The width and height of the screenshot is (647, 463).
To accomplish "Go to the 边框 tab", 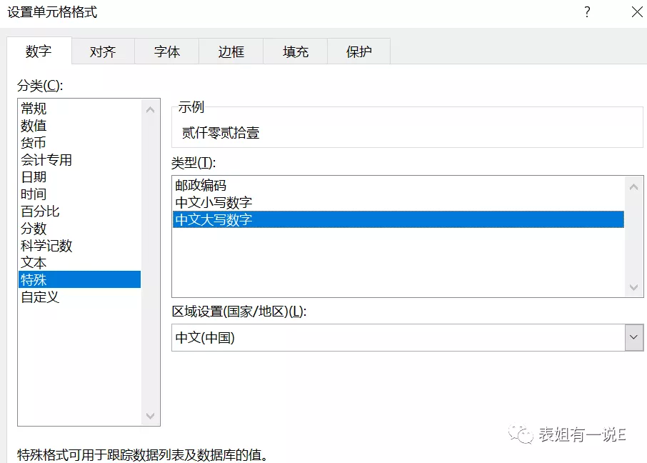I will (231, 51).
